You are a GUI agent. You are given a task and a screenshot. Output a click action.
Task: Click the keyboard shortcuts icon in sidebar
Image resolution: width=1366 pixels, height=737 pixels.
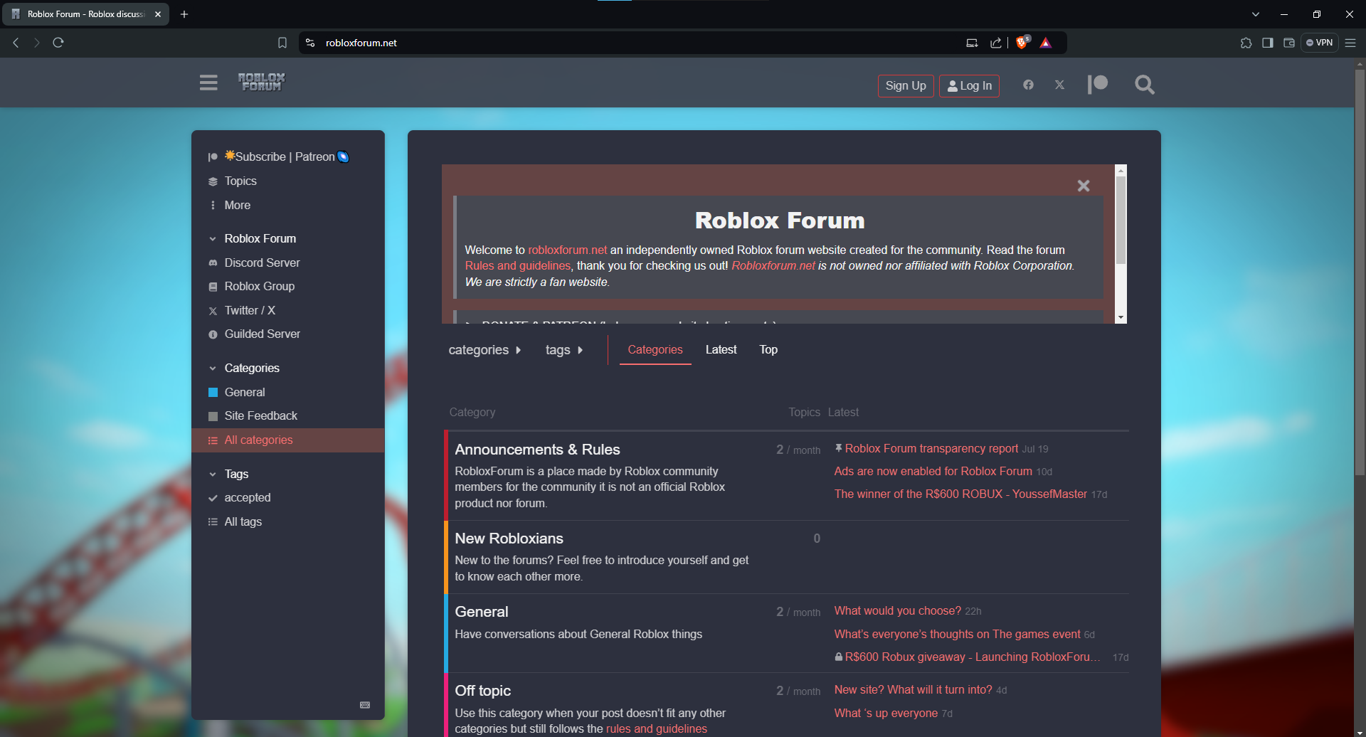tap(365, 705)
